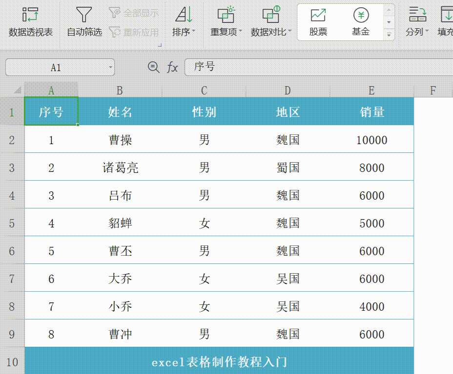Click the 销量 value 10000 for 曹操
The height and width of the screenshot is (374, 453).
[371, 139]
